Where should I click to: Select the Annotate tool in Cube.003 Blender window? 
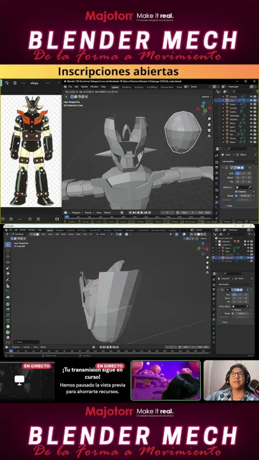pos(8,280)
